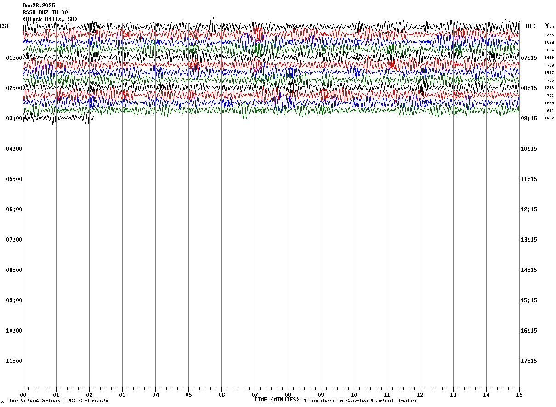Click the "TIME (MINUTES)" axis title
Viewport: 556px width, 407px height.
tap(277, 400)
